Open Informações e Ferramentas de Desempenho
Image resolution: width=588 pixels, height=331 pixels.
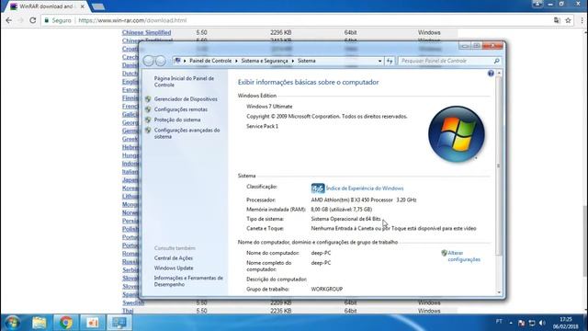pos(188,281)
